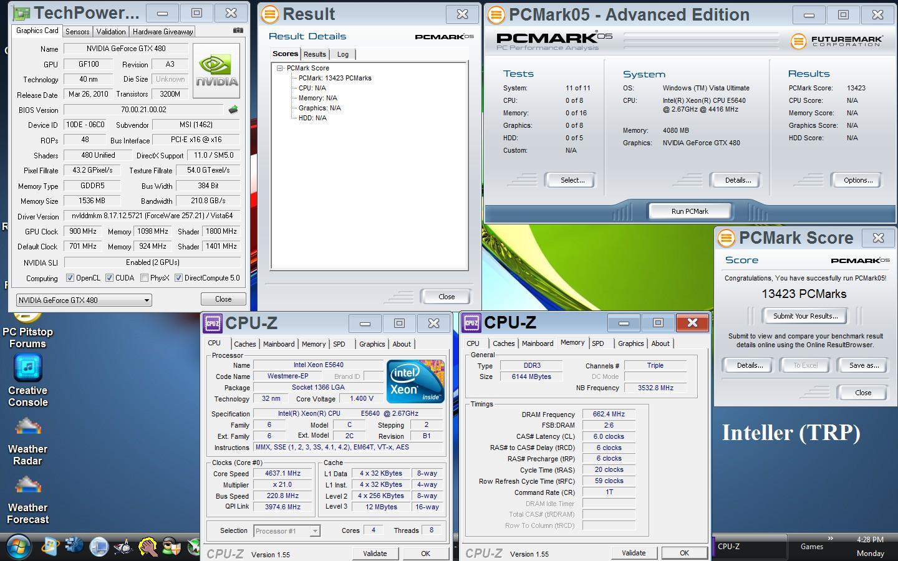The width and height of the screenshot is (898, 561).
Task: Select the HDD: N/A tree row
Action: 312,118
